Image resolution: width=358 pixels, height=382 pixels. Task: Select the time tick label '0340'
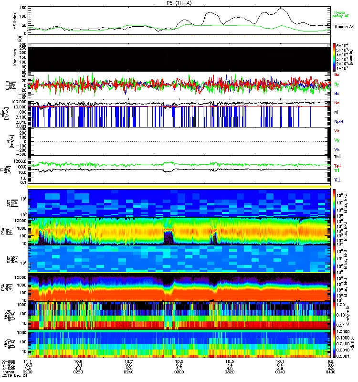(280, 372)
